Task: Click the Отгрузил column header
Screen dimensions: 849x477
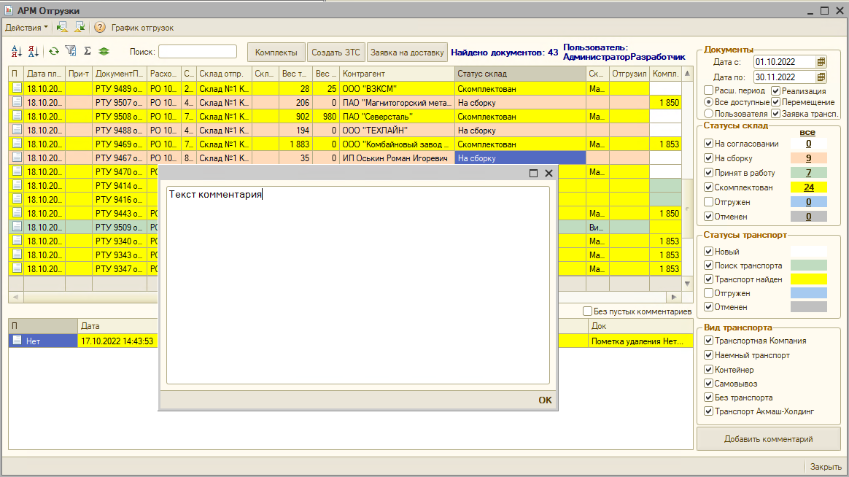Action: (x=629, y=73)
